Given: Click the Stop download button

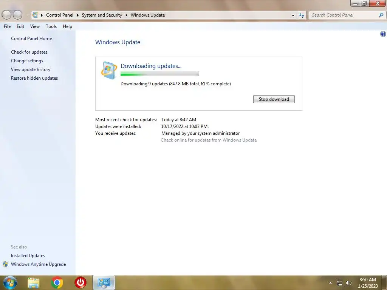Looking at the screenshot, I should click(274, 99).
